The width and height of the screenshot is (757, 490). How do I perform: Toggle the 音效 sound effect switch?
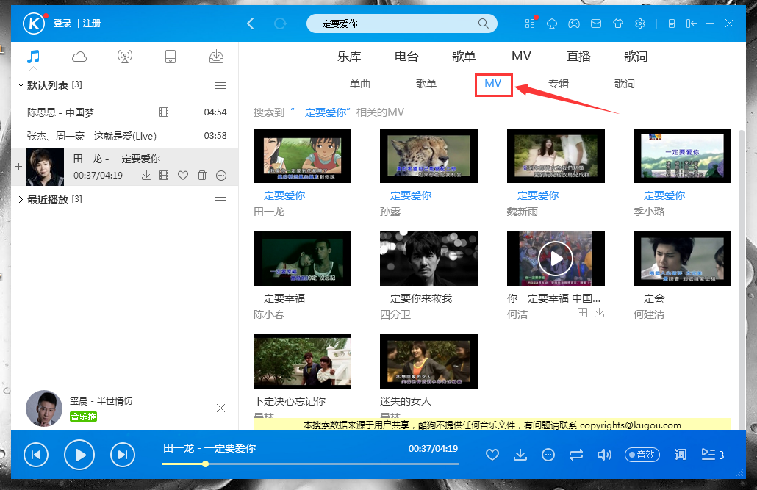(x=642, y=455)
